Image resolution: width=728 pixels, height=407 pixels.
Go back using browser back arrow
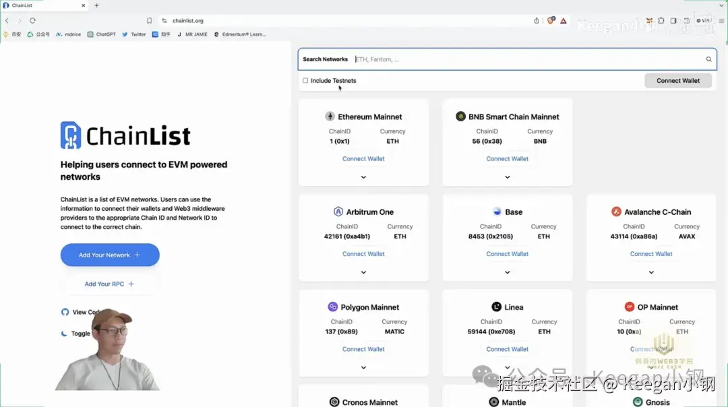[7, 20]
